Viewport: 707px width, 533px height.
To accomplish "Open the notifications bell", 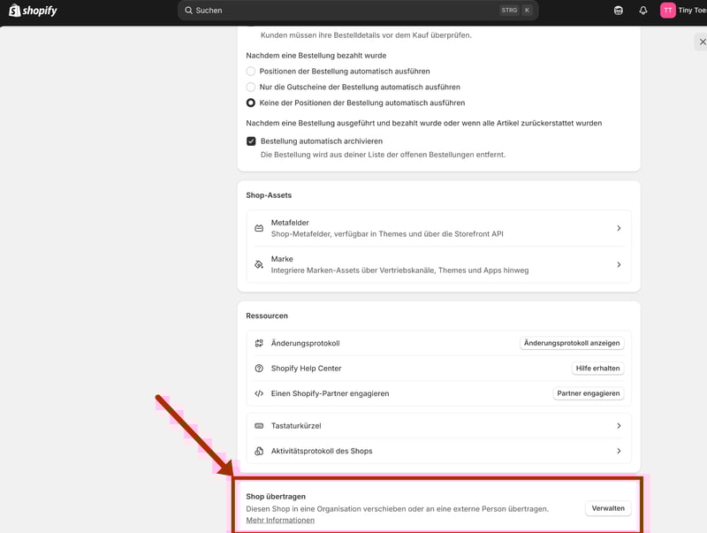I will point(643,11).
